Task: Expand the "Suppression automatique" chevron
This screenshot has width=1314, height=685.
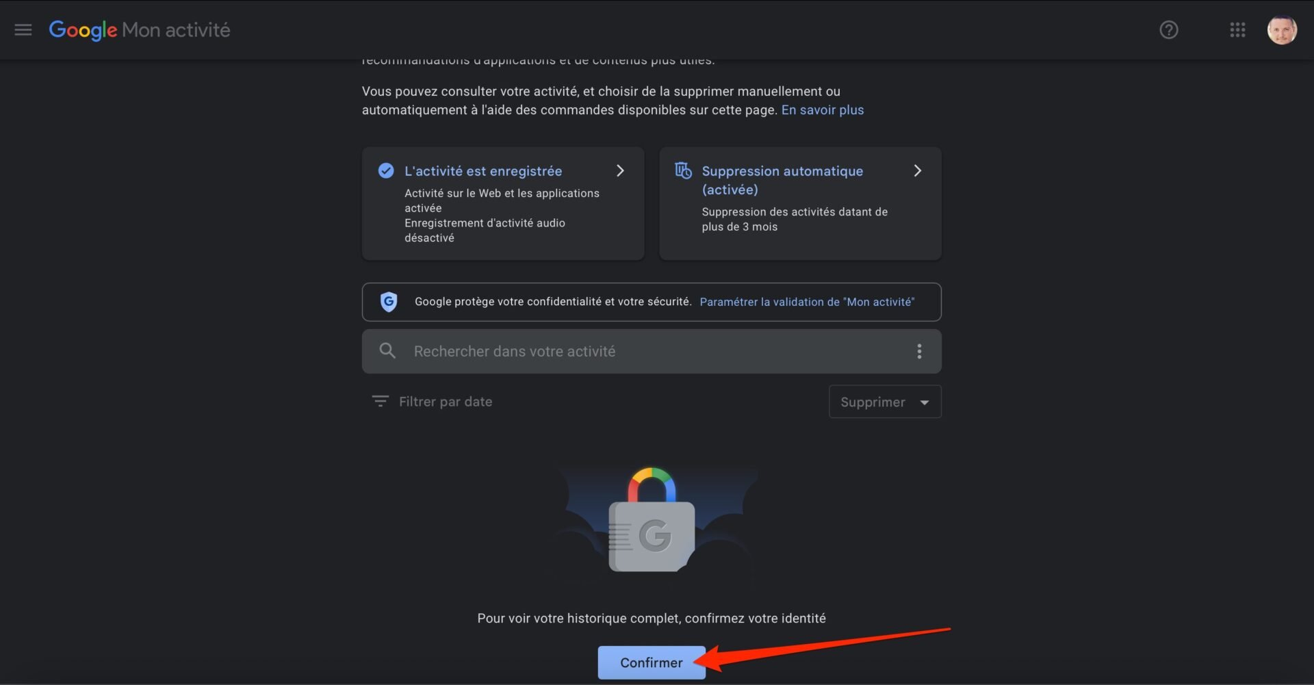Action: coord(918,170)
